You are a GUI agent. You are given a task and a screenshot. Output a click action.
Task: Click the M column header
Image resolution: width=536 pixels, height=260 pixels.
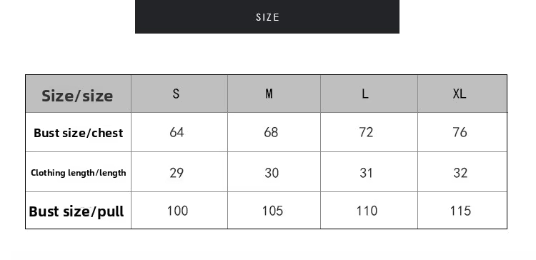point(274,94)
